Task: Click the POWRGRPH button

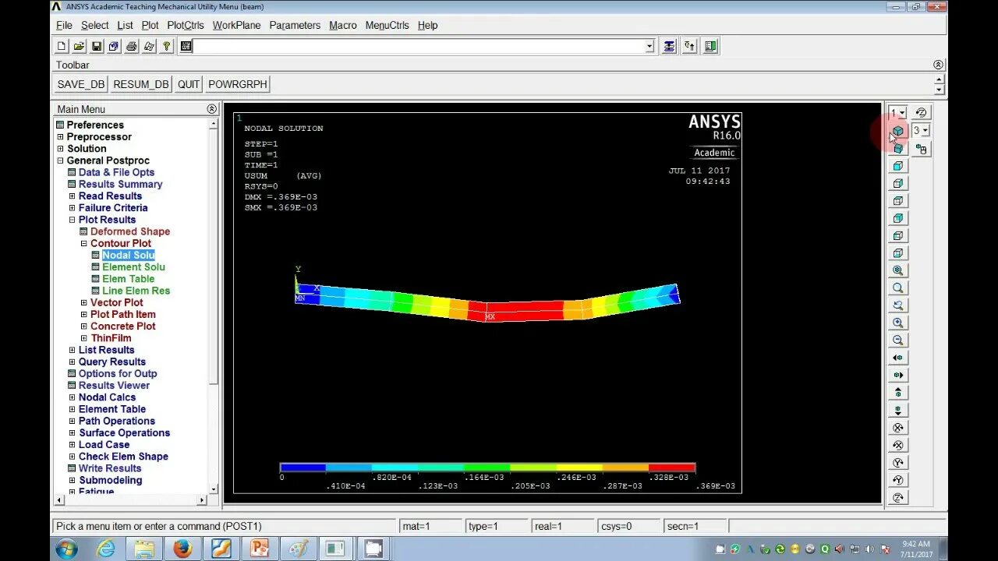Action: (238, 84)
